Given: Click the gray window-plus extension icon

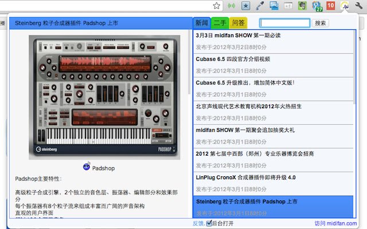Looking at the screenshot, I should pyautogui.click(x=288, y=6).
